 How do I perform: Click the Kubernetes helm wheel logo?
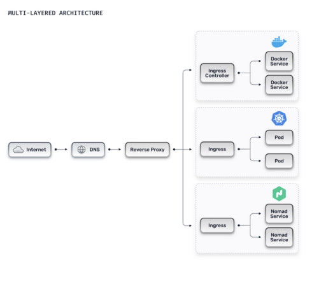279,118
